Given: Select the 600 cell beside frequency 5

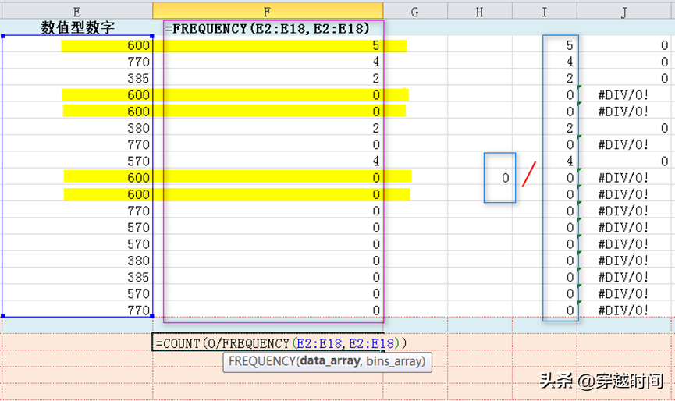Looking at the screenshot, I should (77, 45).
